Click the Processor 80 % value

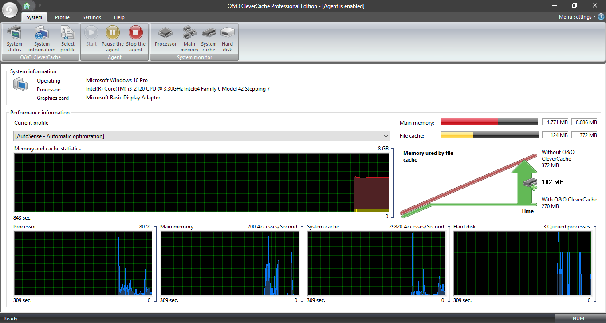coord(145,227)
